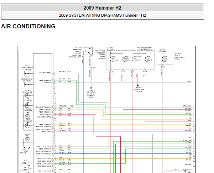Click the PPL wire label at pin 3
This screenshot has height=173, width=214.
click(61, 128)
